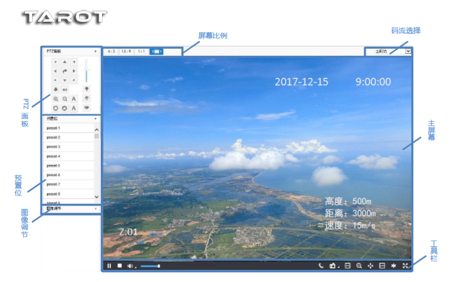The image size is (462, 282).
Task: Click the first iris circle icon
Action: click(55, 108)
